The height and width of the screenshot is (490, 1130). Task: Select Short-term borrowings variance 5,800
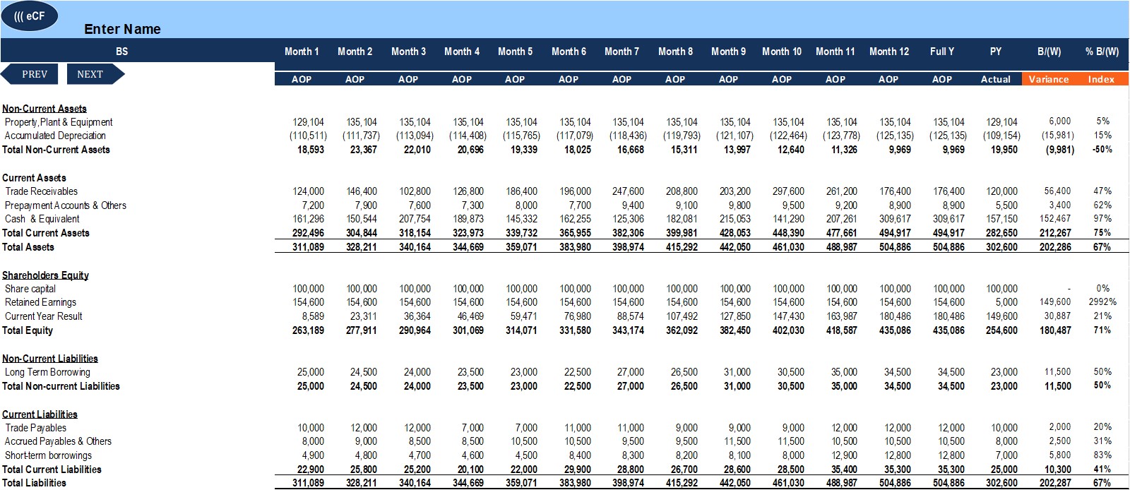pyautogui.click(x=1060, y=455)
